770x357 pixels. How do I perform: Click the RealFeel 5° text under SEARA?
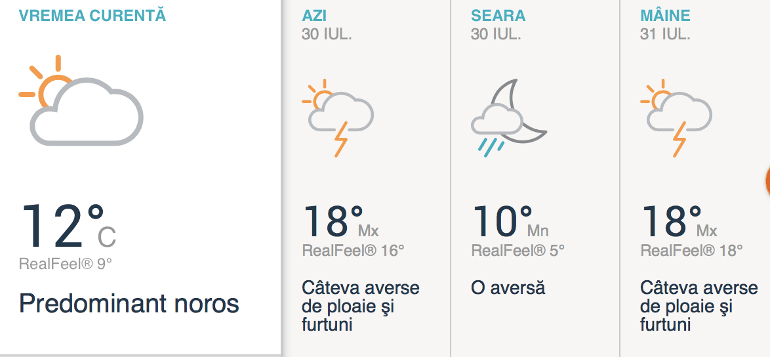518,250
